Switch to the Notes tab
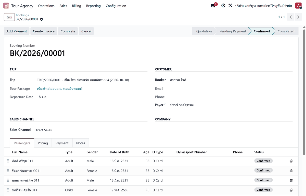The width and height of the screenshot is (306, 196). tap(81, 143)
